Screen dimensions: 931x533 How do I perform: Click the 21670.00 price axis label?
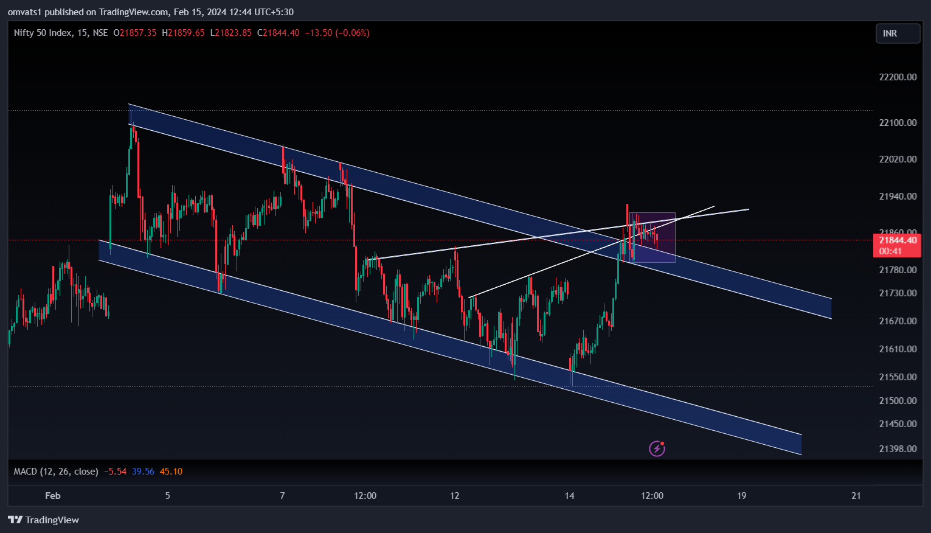(898, 321)
